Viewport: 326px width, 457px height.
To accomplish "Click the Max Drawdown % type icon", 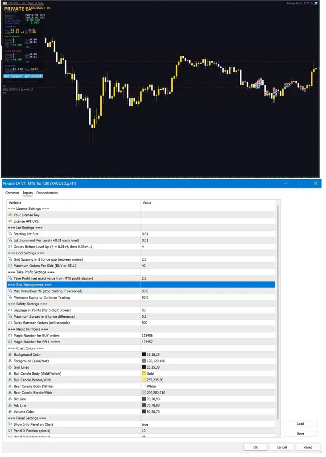I will click(x=10, y=291).
